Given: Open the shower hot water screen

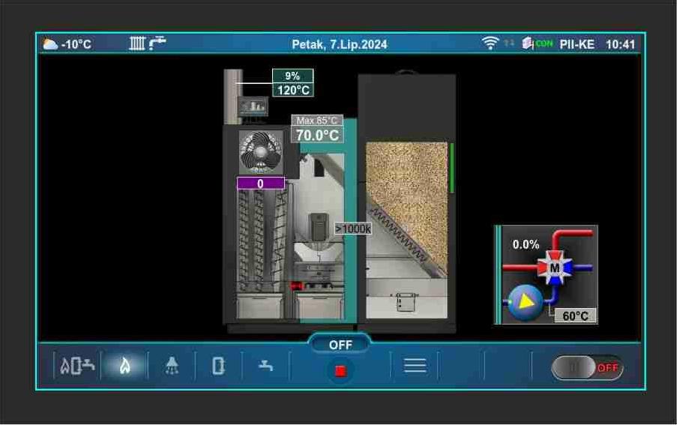Looking at the screenshot, I should coord(172,366).
